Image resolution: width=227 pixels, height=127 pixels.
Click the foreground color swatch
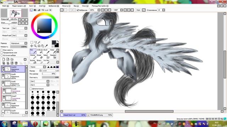[x=54, y=42]
